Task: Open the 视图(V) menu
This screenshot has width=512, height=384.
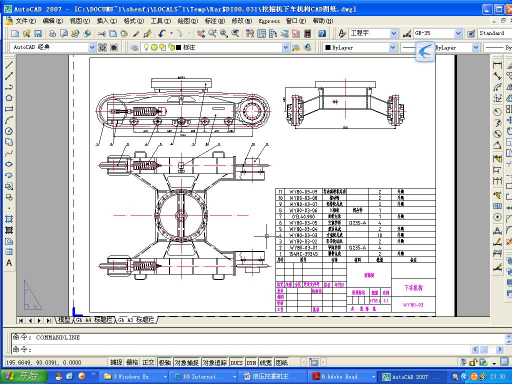Action: click(x=79, y=21)
